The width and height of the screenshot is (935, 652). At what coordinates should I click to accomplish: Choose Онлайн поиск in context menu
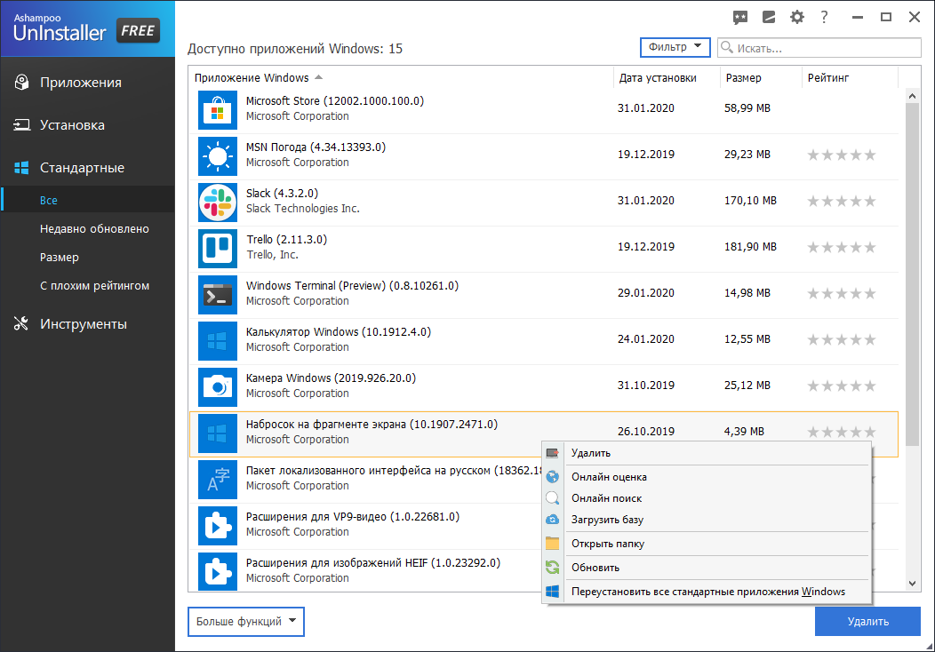pos(707,498)
